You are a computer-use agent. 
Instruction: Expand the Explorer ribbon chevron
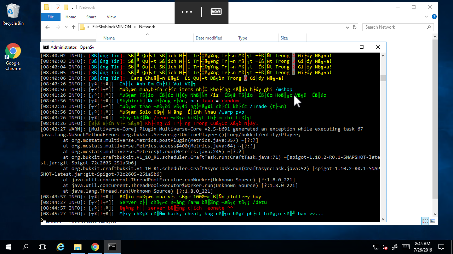tap(427, 17)
